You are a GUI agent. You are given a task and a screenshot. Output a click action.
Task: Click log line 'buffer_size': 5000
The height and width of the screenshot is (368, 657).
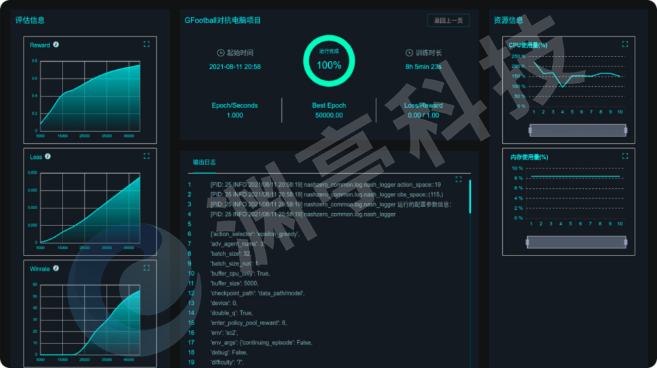point(234,283)
